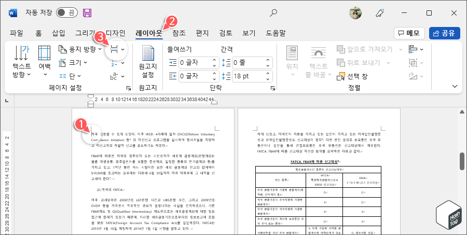Open the search magnifier in title bar
The image size is (467, 235).
[273, 12]
